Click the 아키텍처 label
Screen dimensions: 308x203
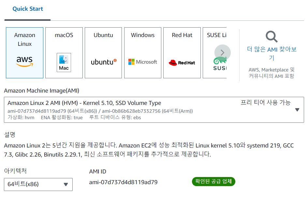(15, 171)
